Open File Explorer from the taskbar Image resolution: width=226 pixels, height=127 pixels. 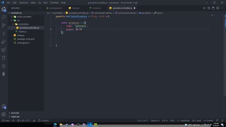coord(61,125)
